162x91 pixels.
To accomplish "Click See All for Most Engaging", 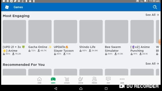I will click(x=152, y=15).
